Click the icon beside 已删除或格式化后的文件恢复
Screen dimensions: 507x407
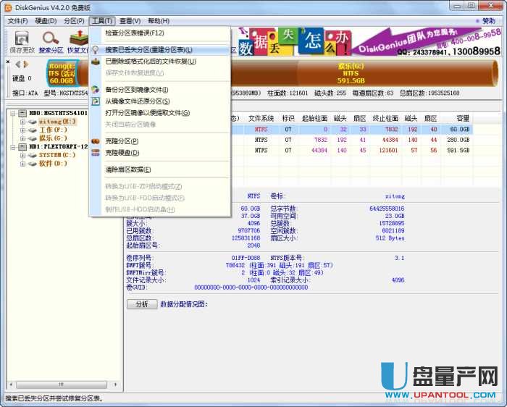point(96,62)
